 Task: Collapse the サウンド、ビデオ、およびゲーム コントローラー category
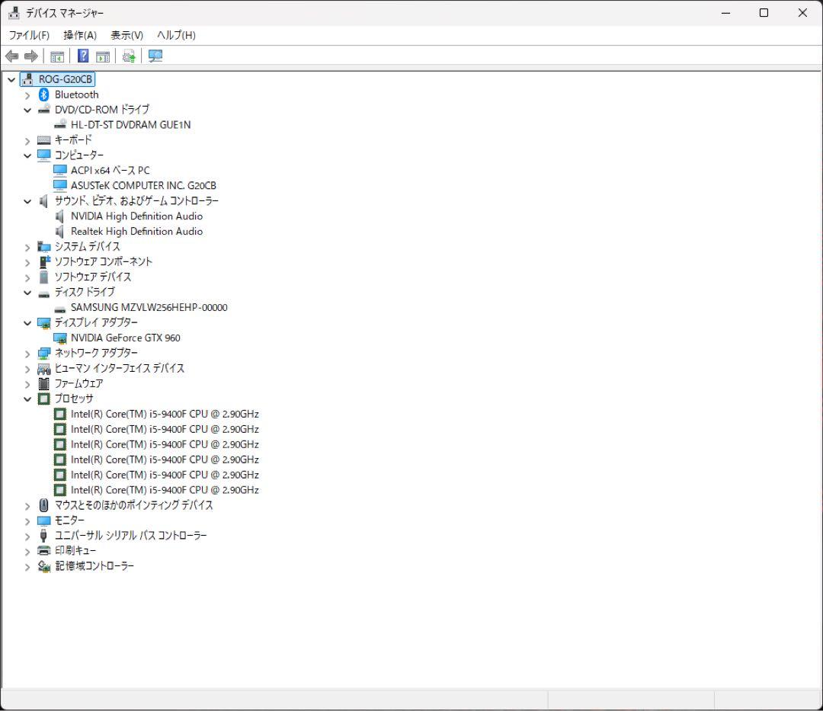pos(27,201)
